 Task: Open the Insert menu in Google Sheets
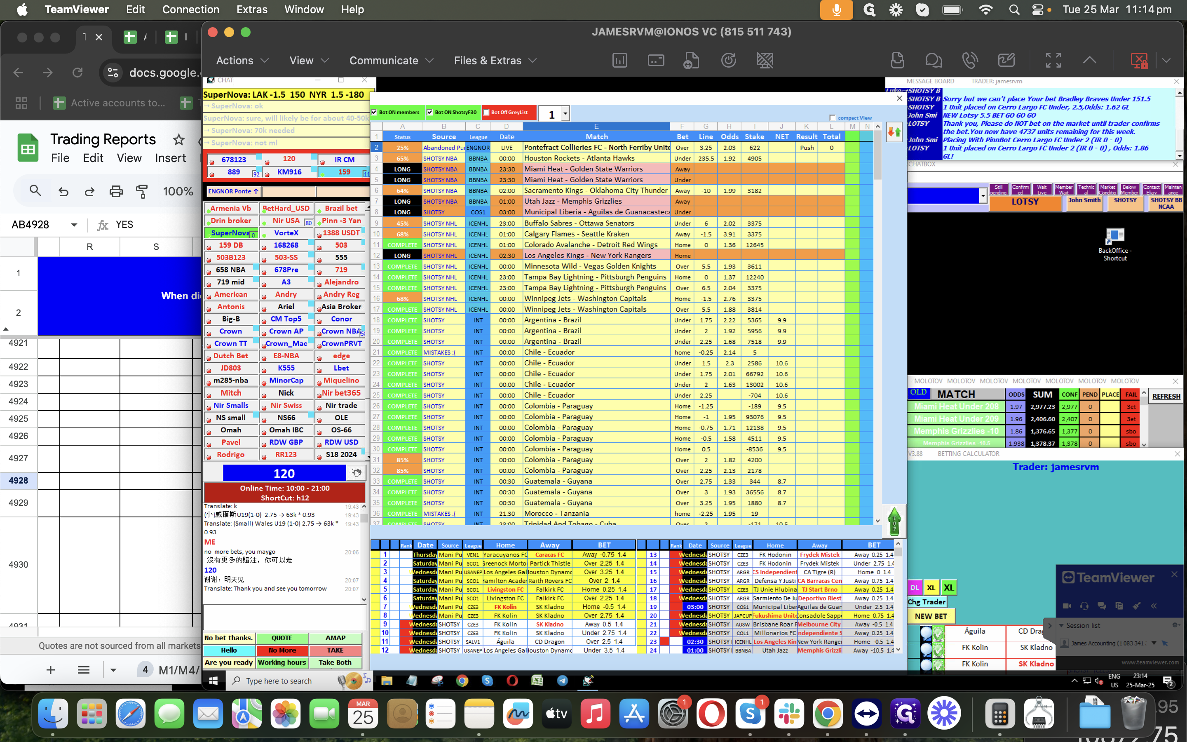click(170, 158)
